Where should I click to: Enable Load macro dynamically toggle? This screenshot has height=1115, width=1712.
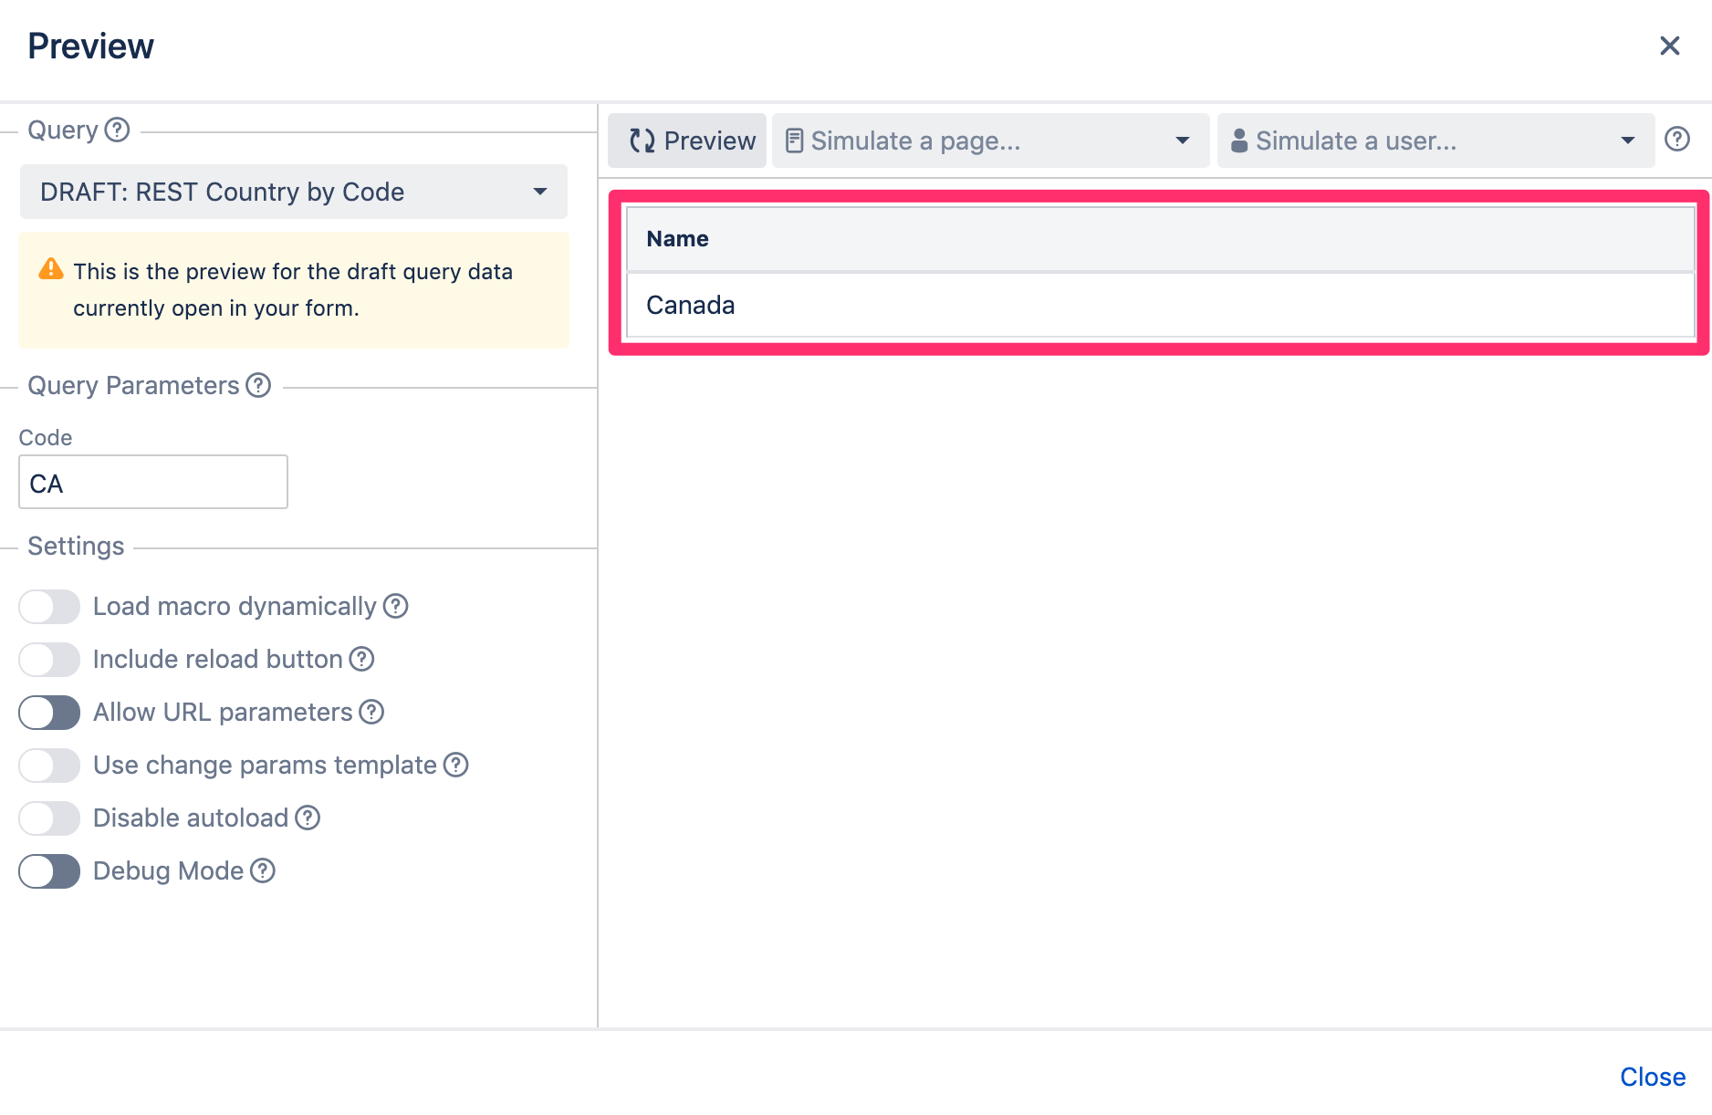[x=49, y=607]
